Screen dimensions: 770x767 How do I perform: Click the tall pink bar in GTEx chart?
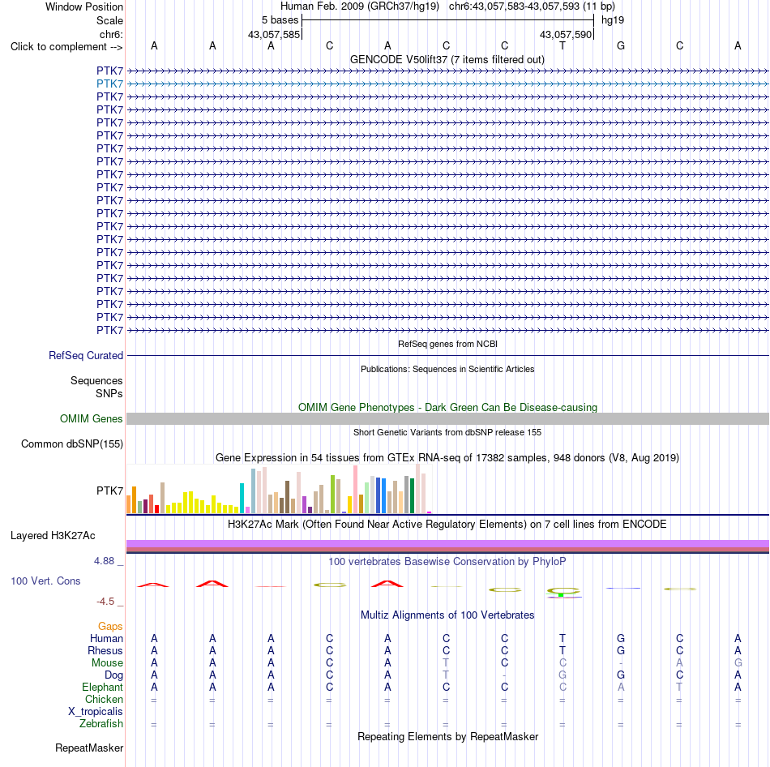pos(355,490)
